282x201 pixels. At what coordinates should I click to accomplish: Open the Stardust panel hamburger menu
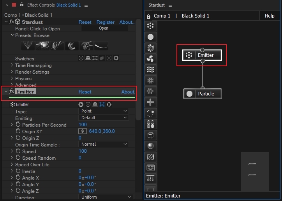170,5
